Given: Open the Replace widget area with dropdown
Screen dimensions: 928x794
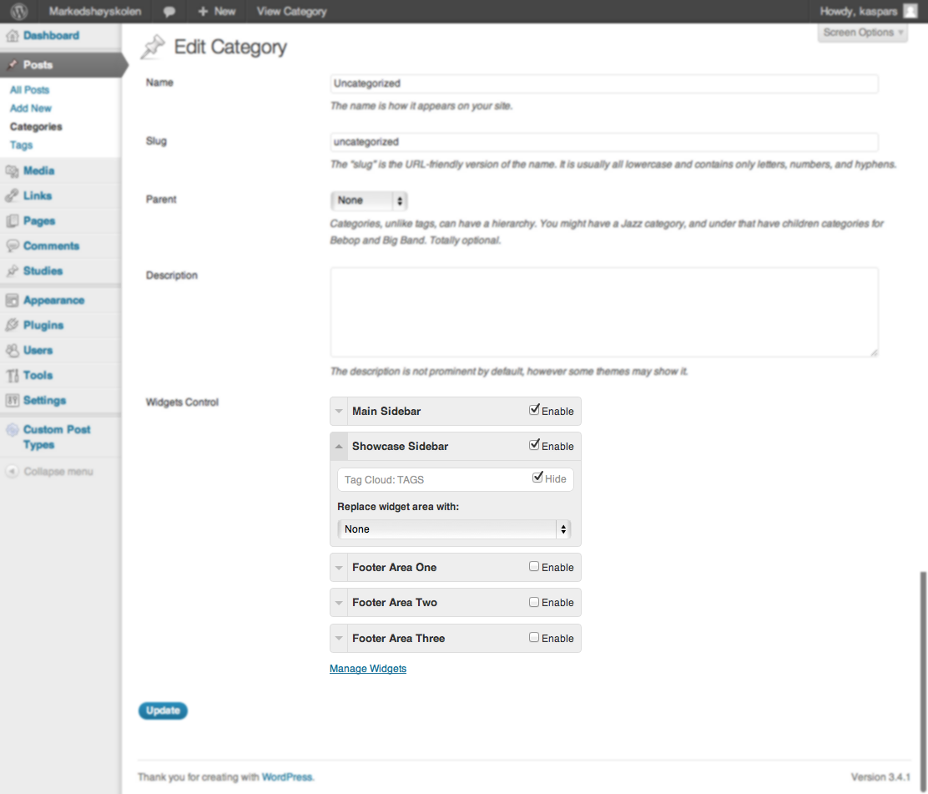Looking at the screenshot, I should click(454, 529).
